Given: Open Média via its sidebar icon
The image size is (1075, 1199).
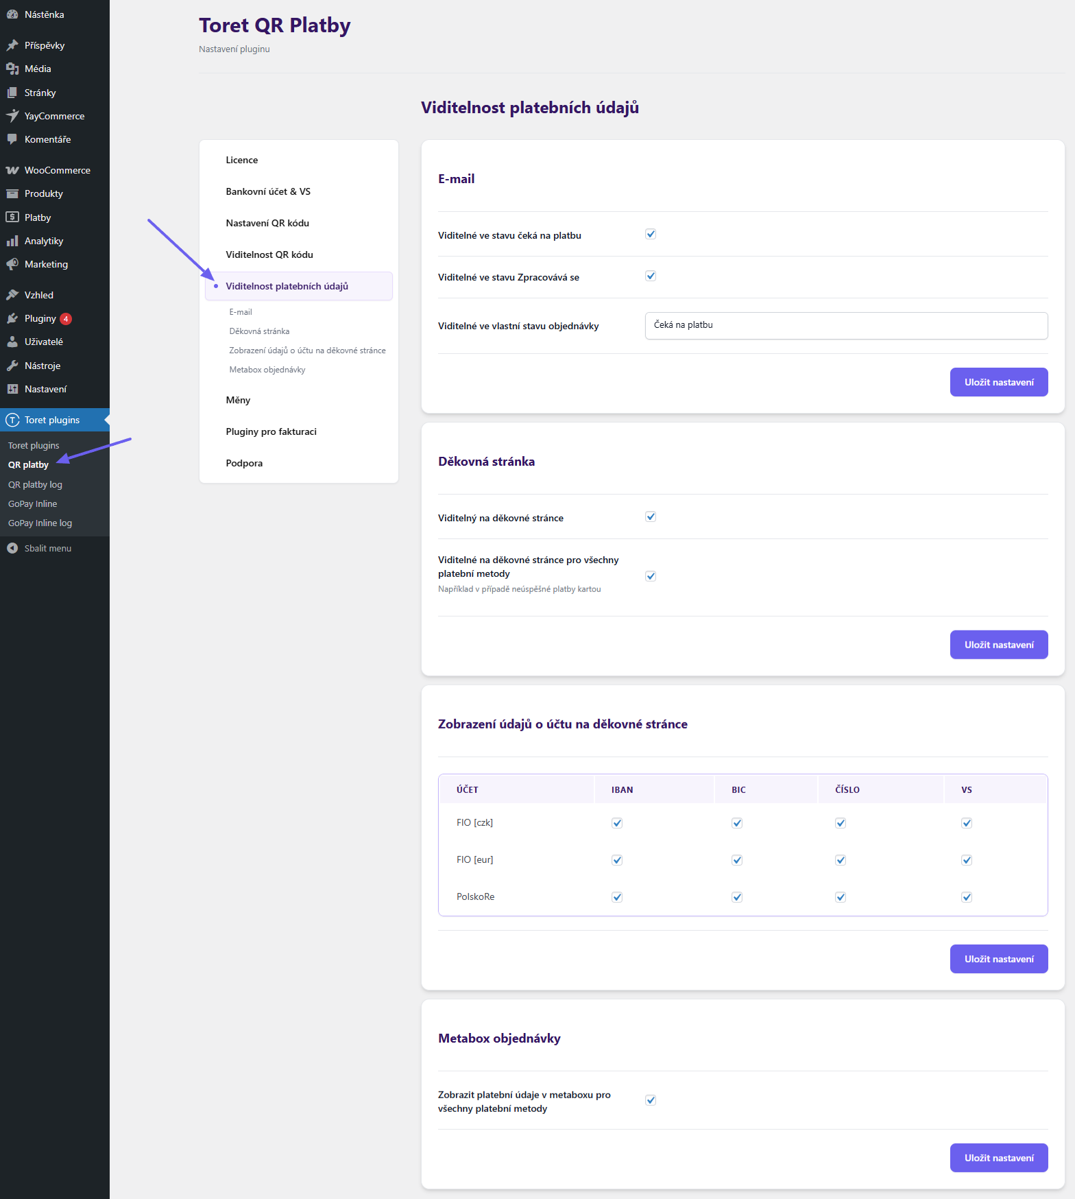Looking at the screenshot, I should click(x=12, y=69).
